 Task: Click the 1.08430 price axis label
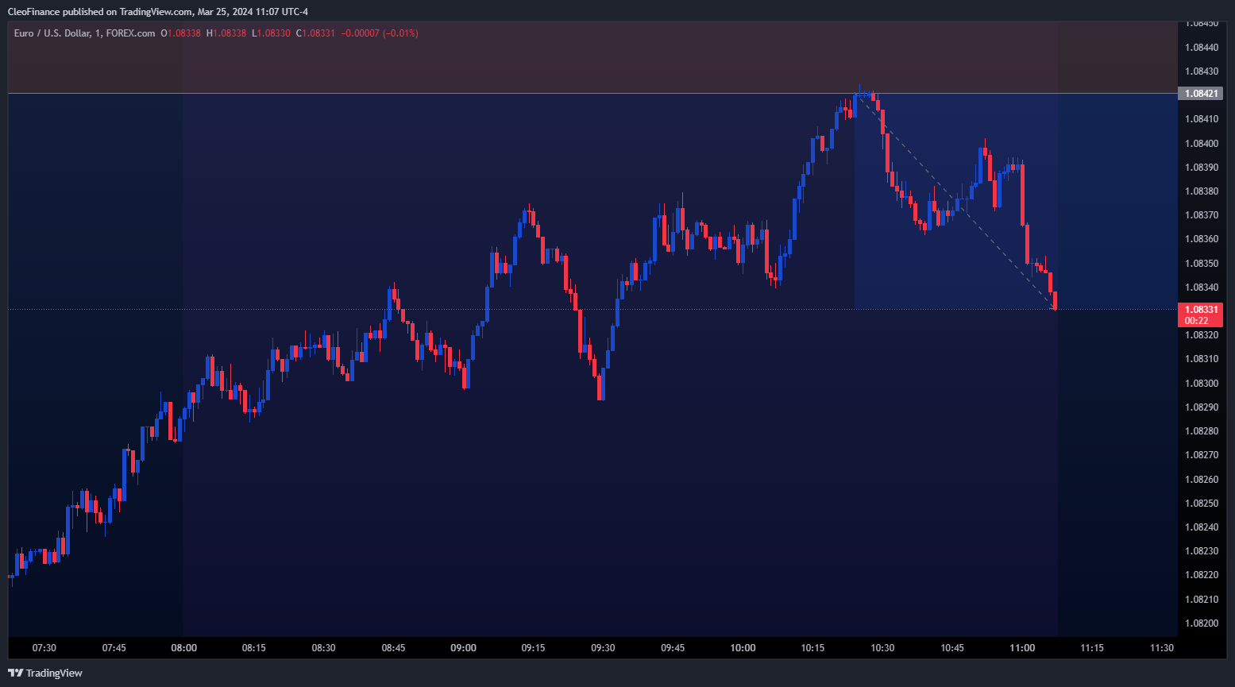tap(1201, 71)
